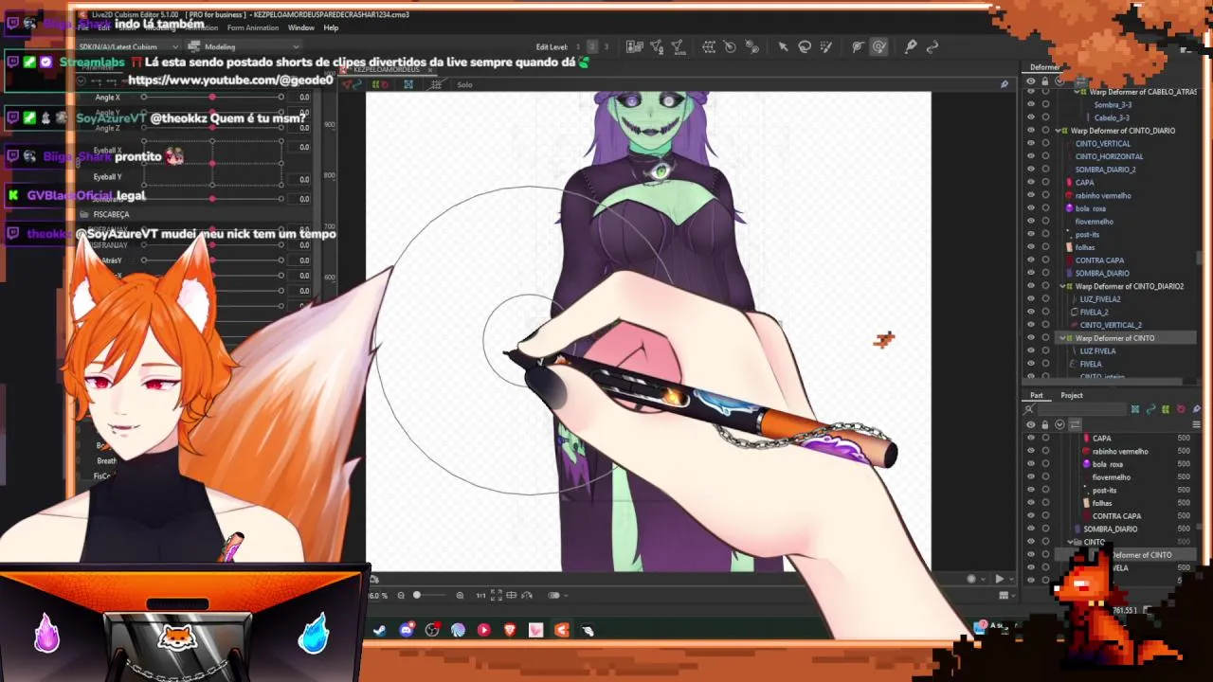Select the Deformer panel tab
The image size is (1213, 682).
coord(1044,67)
